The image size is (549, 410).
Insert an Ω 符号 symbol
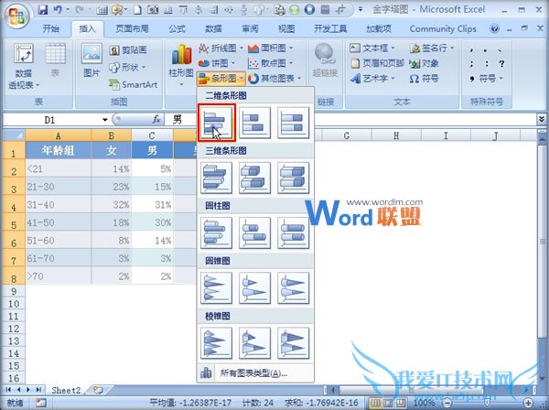(x=424, y=79)
